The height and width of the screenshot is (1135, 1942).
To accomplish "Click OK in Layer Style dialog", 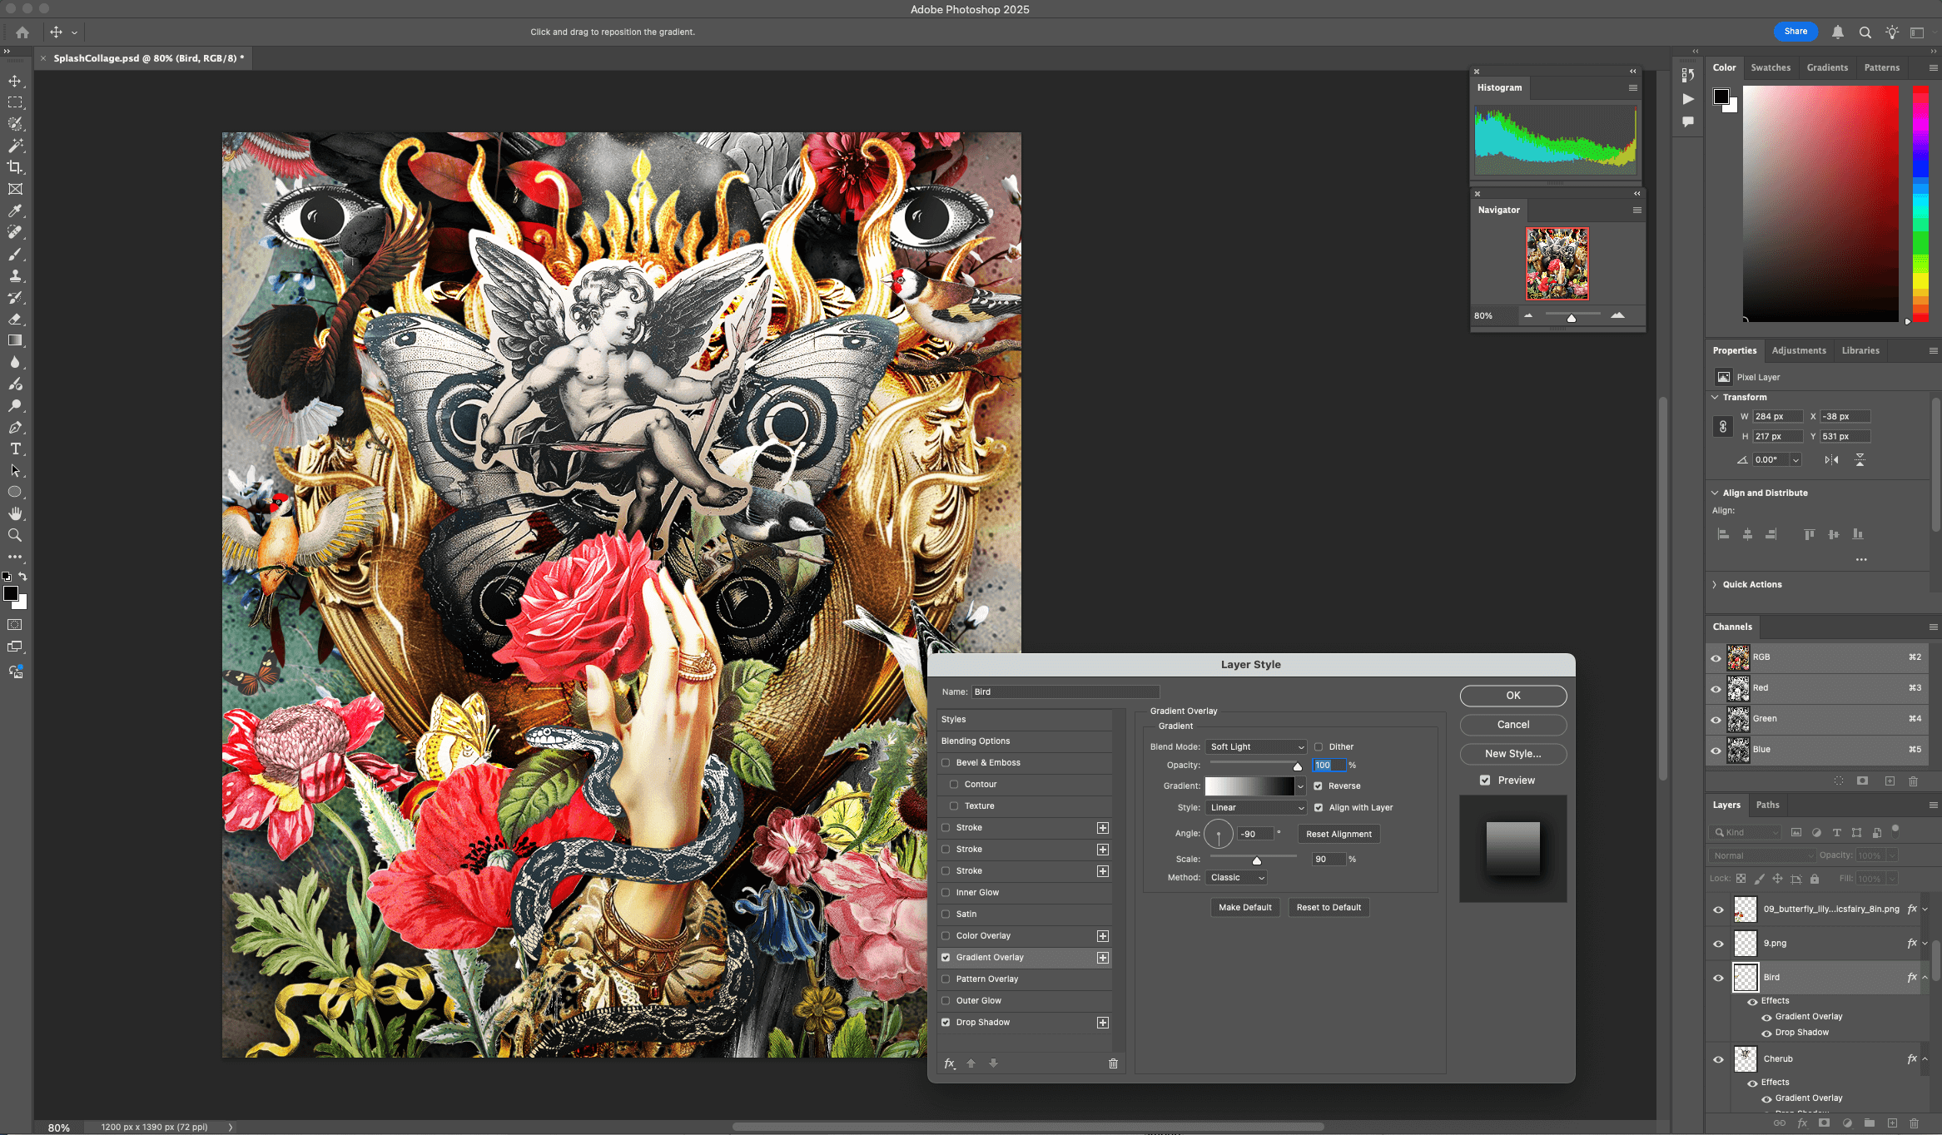I will [x=1513, y=696].
